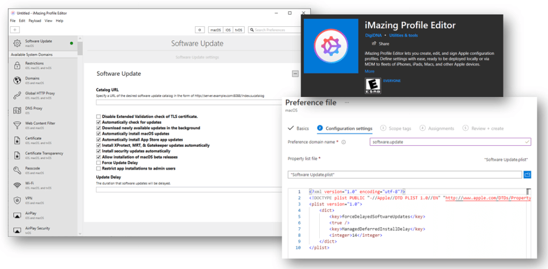Click the macOS platform filter button
Image resolution: width=548 pixels, height=269 pixels.
tap(215, 30)
